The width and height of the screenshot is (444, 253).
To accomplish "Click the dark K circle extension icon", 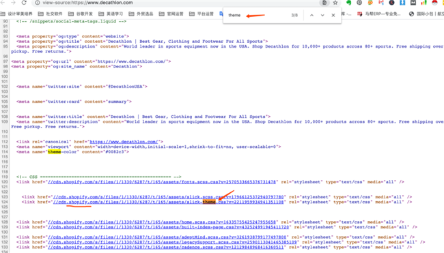I will click(391, 3).
